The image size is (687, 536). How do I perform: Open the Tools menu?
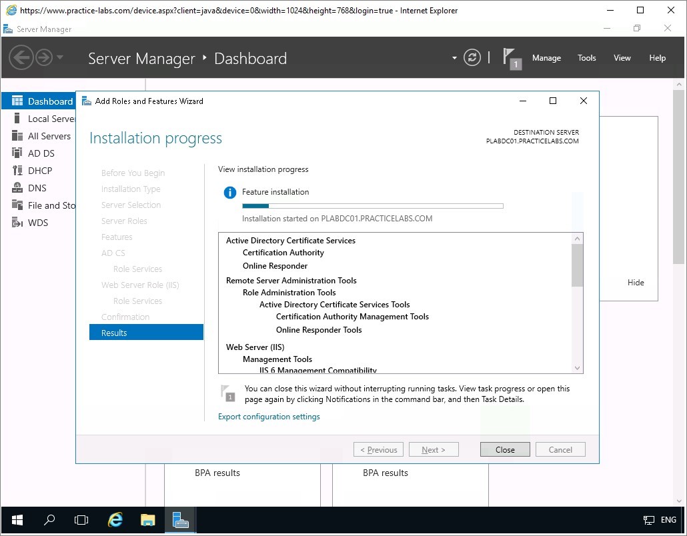point(587,58)
